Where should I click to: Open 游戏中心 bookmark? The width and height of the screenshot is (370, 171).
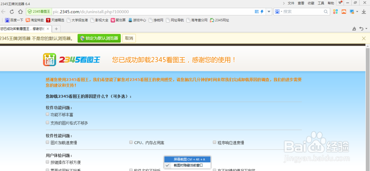[137, 20]
